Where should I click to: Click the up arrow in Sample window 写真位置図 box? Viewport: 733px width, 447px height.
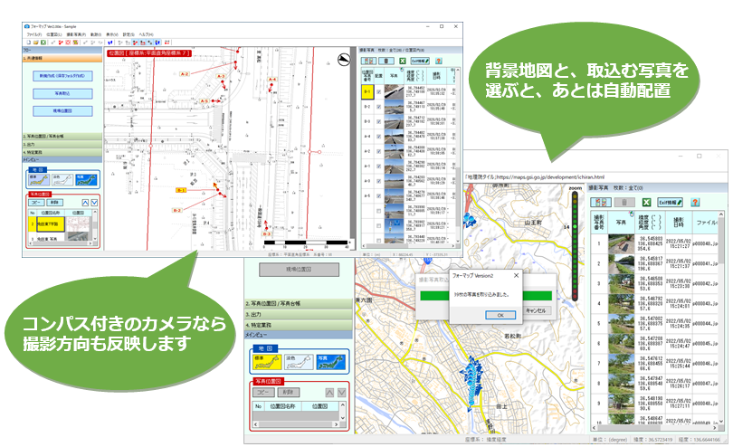[x=85, y=203]
